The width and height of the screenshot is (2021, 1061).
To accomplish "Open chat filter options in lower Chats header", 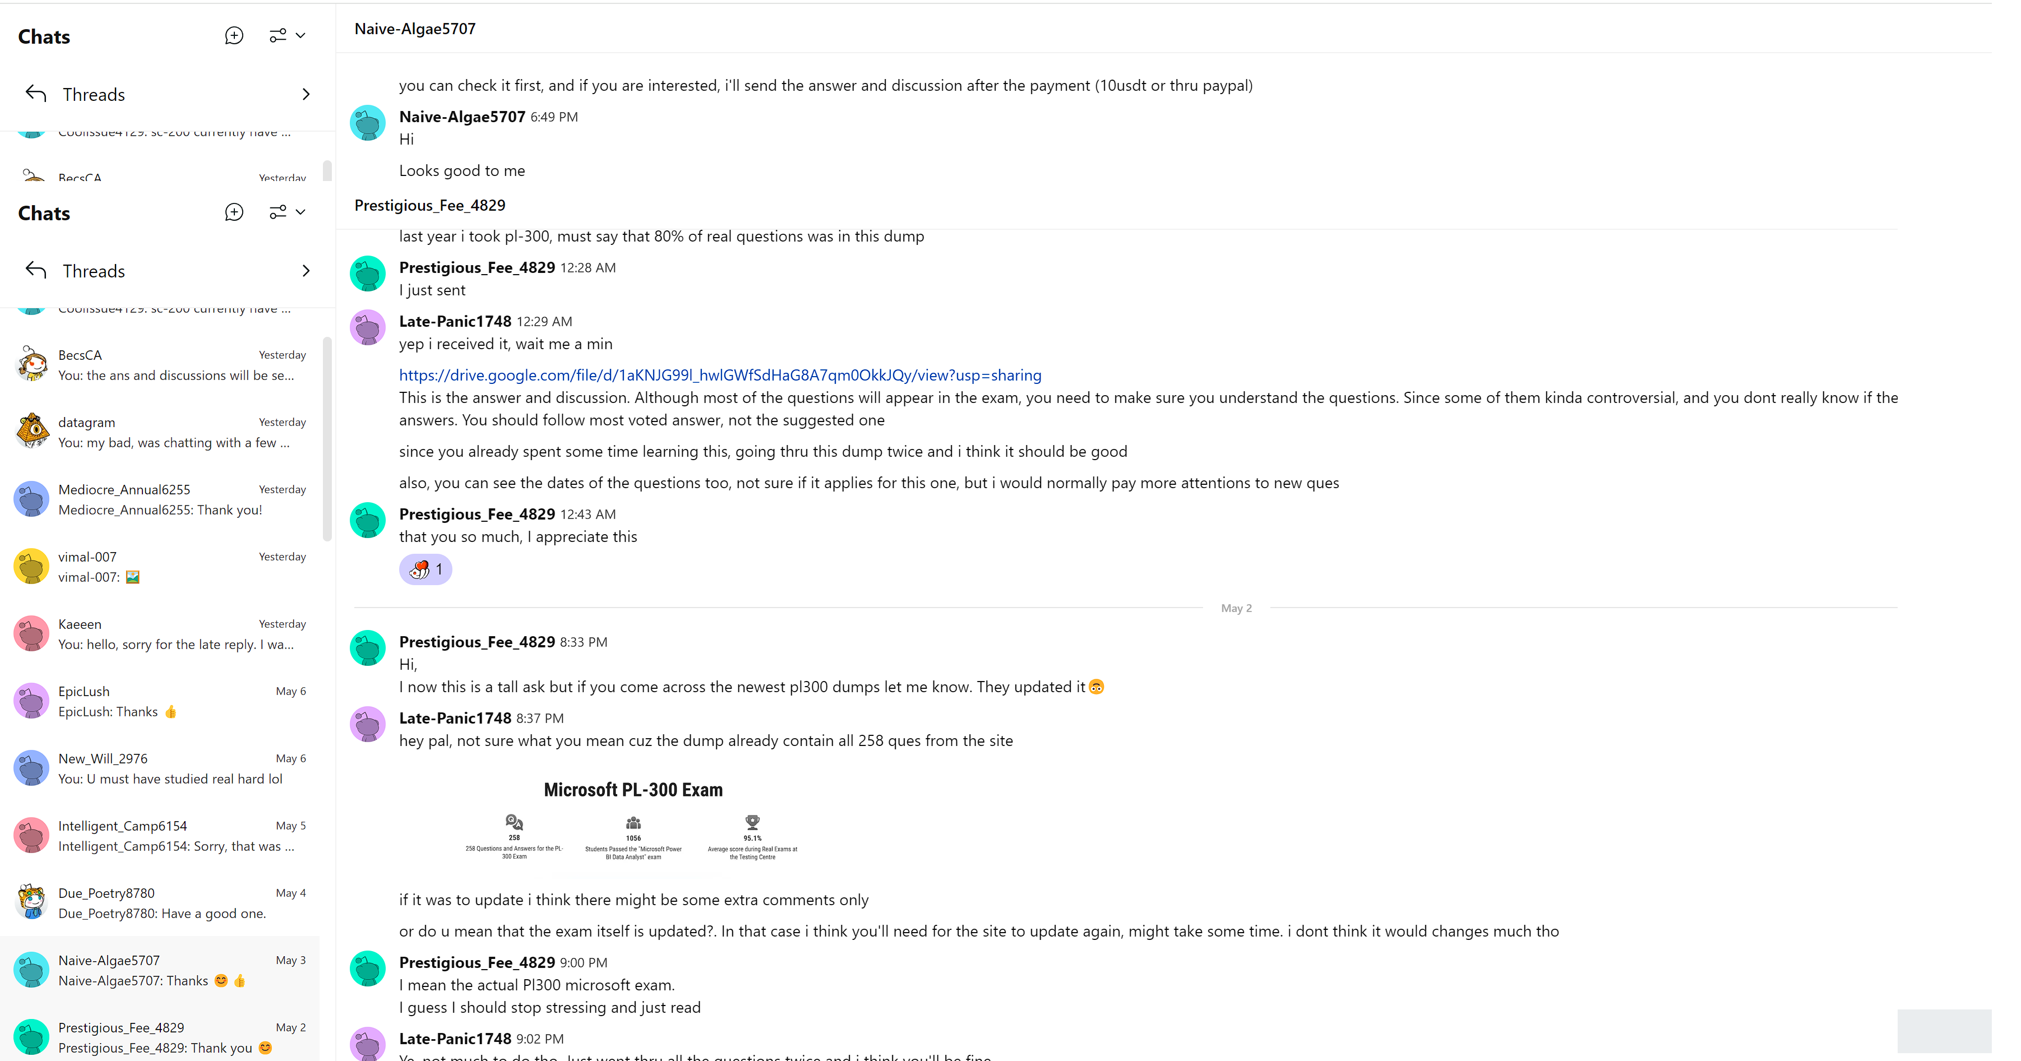I will [x=287, y=212].
